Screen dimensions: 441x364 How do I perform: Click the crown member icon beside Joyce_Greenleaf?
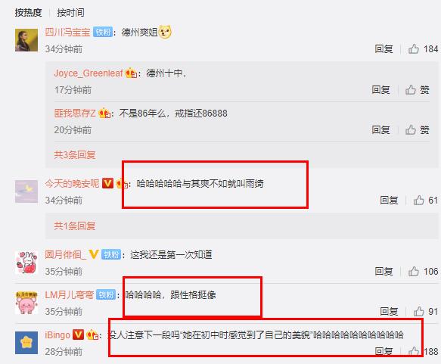pyautogui.click(x=131, y=73)
